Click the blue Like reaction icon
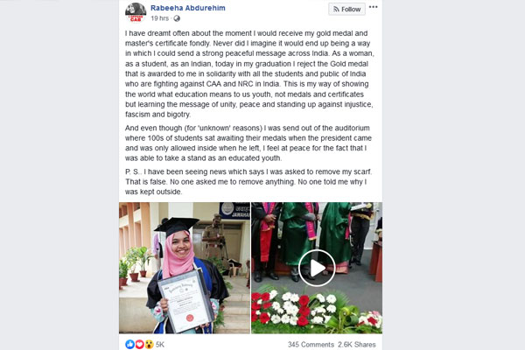This screenshot has width=525, height=350. (129, 344)
